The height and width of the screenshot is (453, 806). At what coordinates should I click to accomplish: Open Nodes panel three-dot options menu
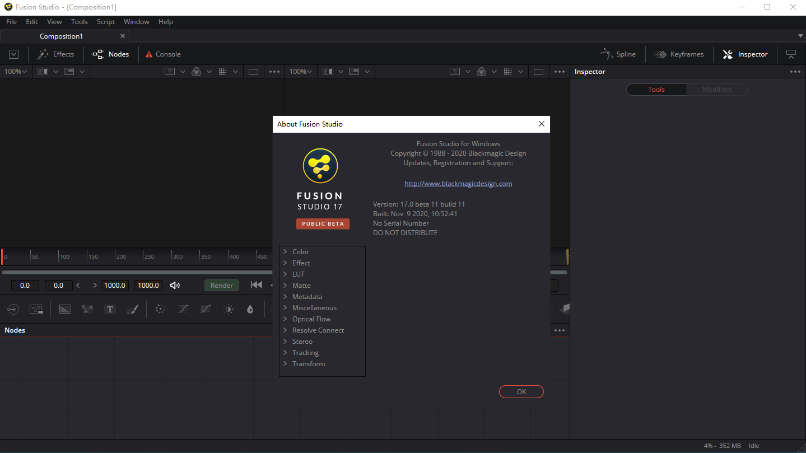[560, 330]
